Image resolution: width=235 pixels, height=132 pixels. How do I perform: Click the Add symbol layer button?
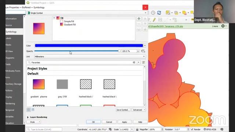[x=139, y=19]
